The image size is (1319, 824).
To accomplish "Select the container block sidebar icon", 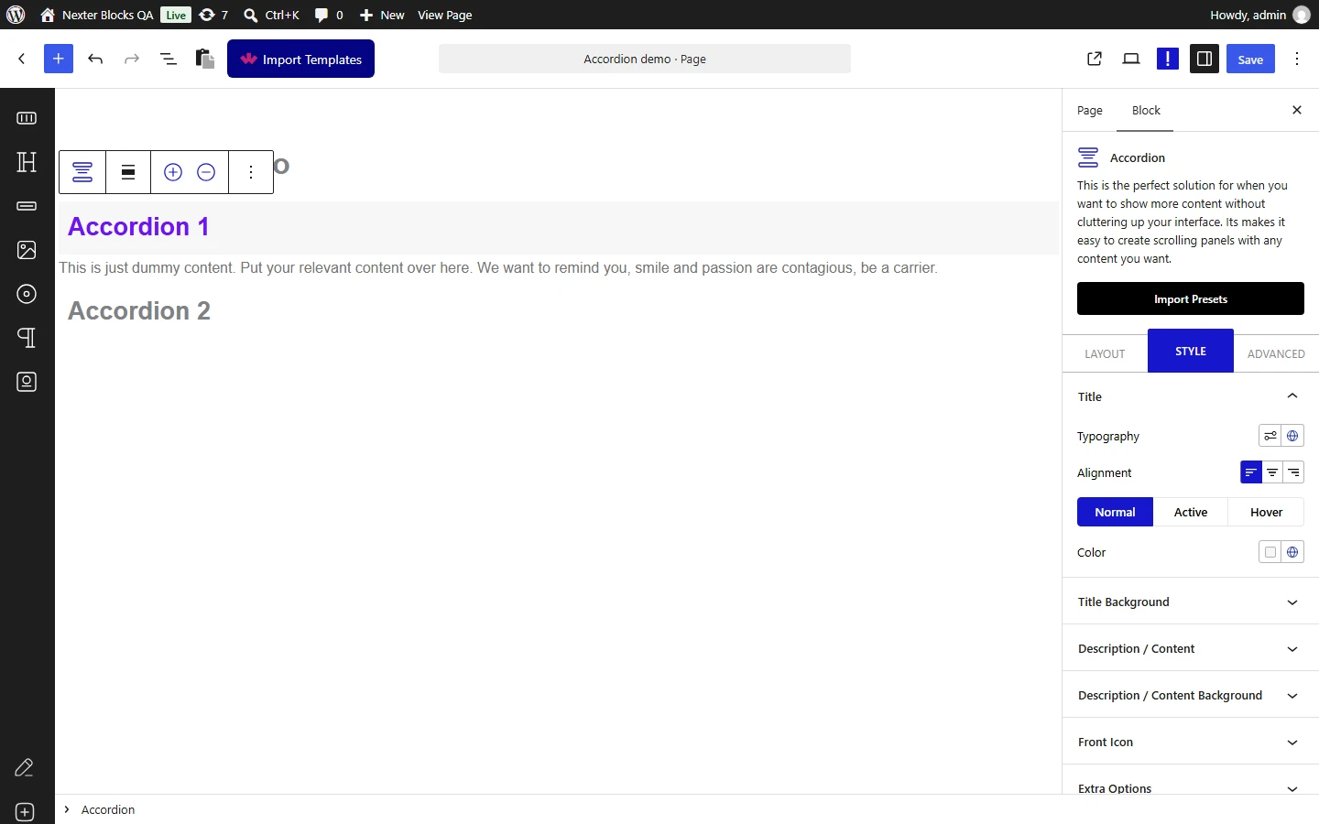I will click(27, 118).
